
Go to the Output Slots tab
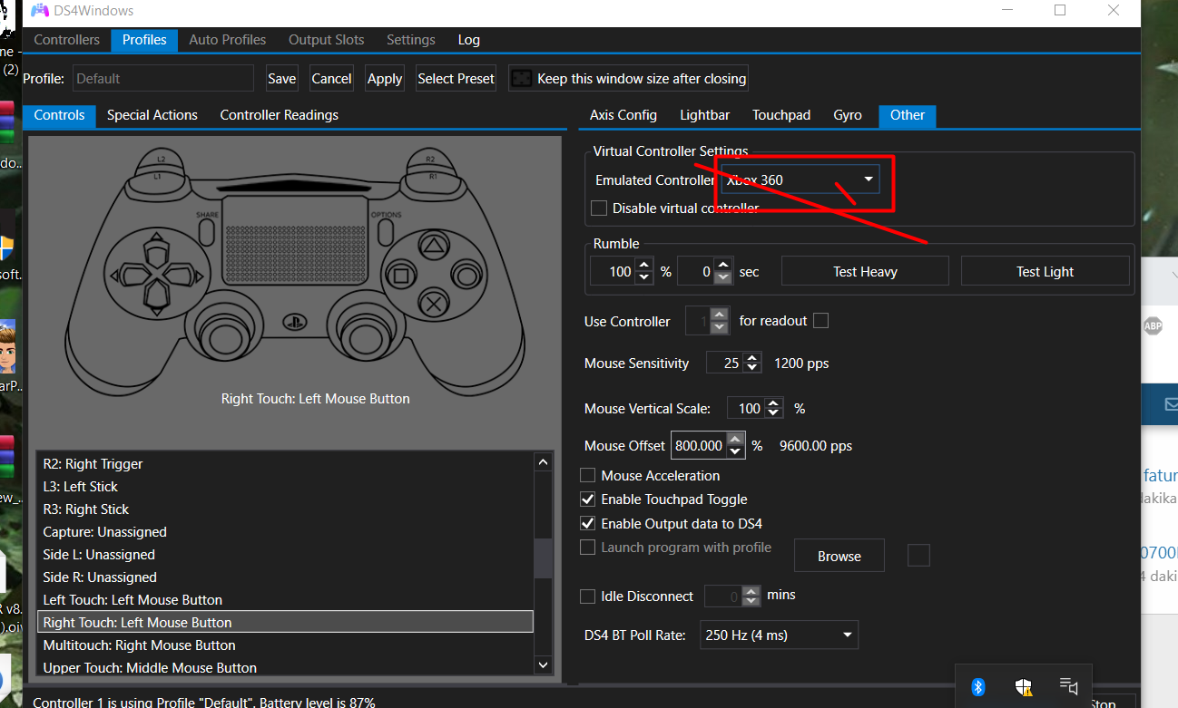pyautogui.click(x=327, y=40)
